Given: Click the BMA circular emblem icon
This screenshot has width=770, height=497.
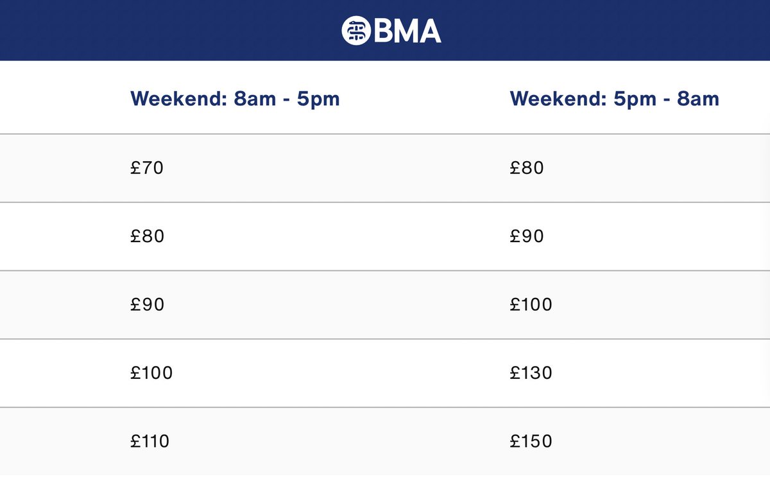Looking at the screenshot, I should [356, 30].
